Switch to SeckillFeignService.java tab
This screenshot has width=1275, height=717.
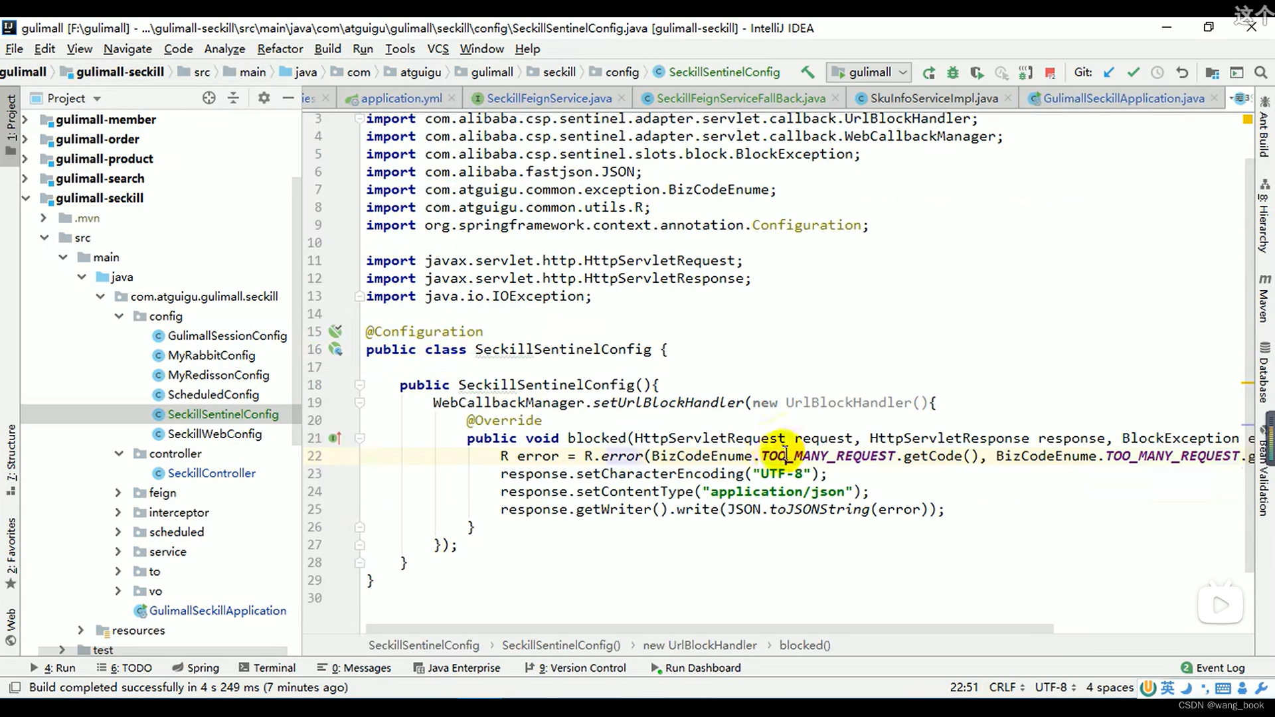(549, 98)
